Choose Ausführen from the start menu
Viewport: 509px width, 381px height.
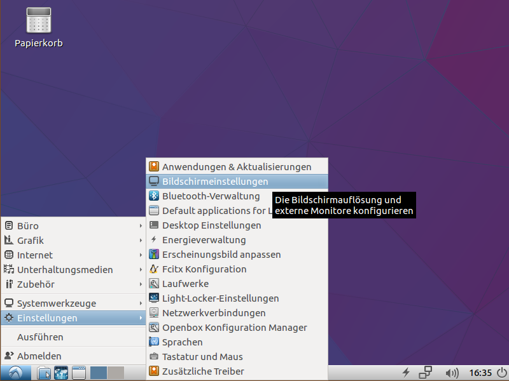pyautogui.click(x=73, y=337)
